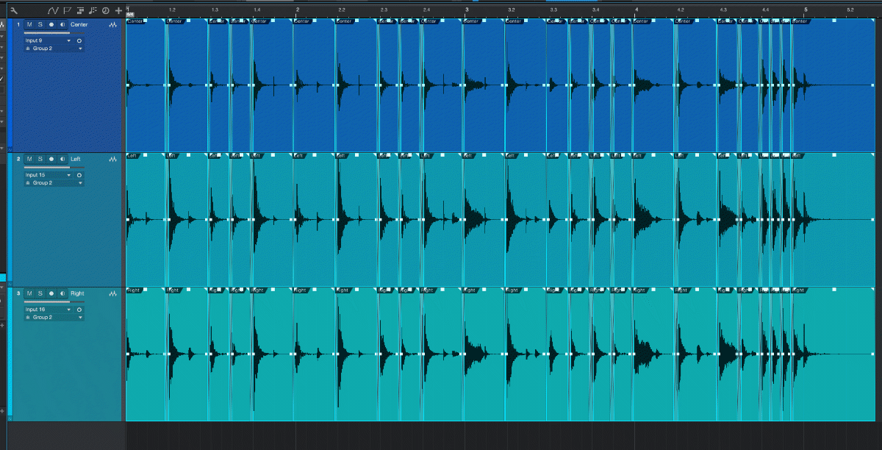
Task: Add a new track with plus icon
Action: 118,11
